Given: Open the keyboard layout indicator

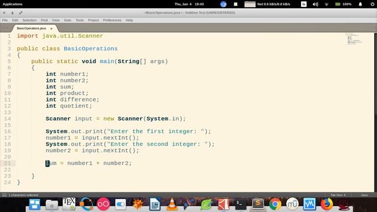Looking at the screenshot, I should 304,4.
